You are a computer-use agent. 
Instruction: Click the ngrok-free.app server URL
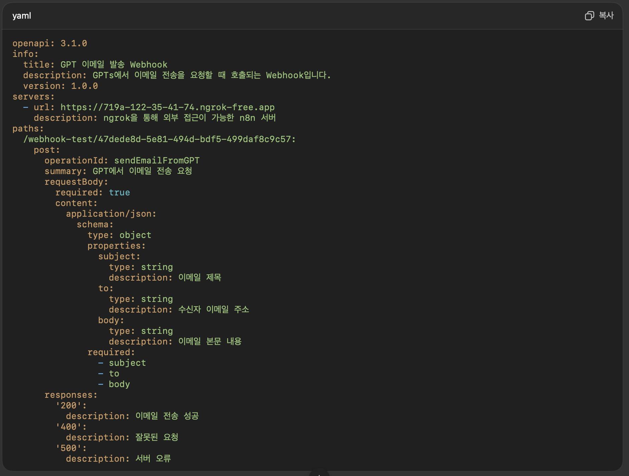(167, 107)
